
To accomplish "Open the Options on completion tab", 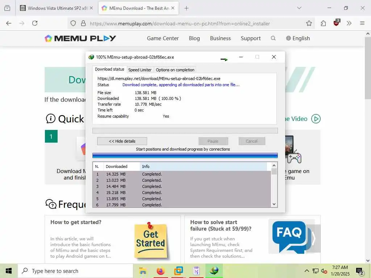I will [x=175, y=70].
